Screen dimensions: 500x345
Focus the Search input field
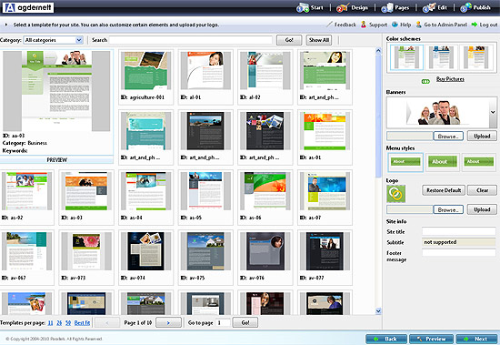point(191,40)
